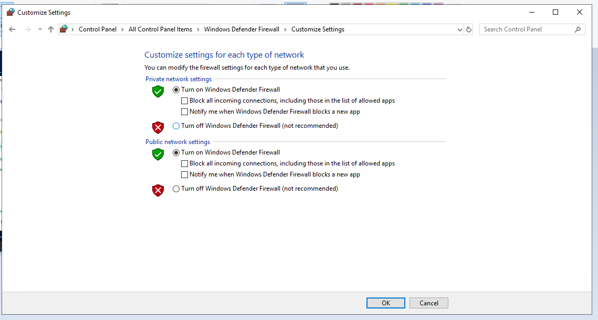This screenshot has height=320, width=598.
Task: Expand the address bar history dropdown
Action: point(460,30)
